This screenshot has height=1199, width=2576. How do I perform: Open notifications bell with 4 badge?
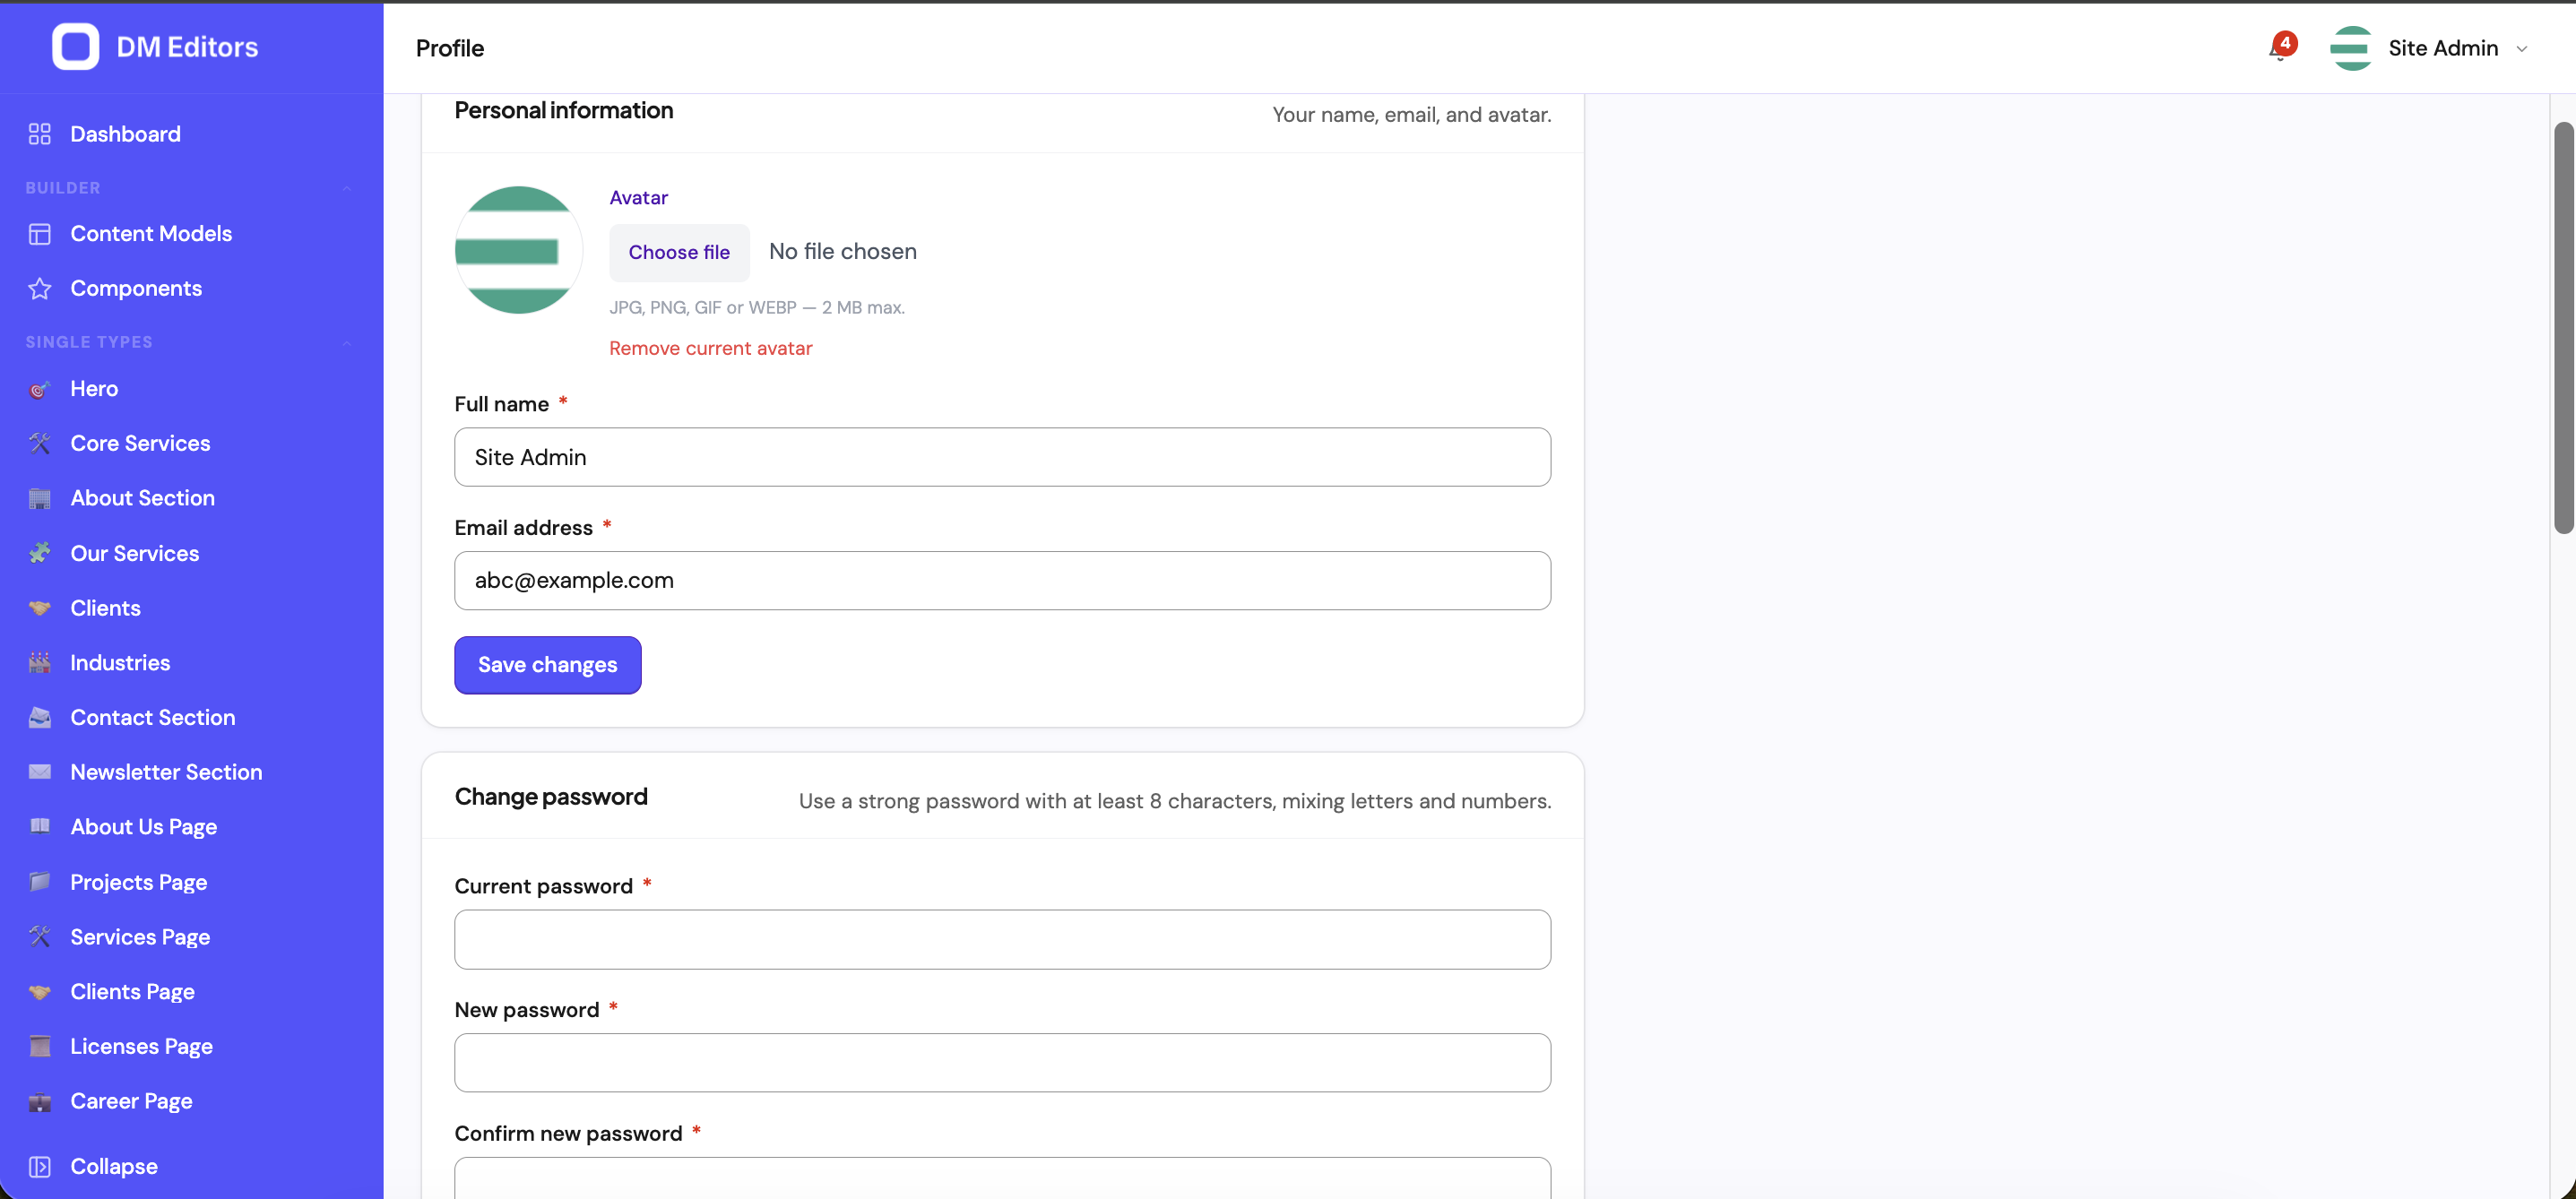pyautogui.click(x=2282, y=47)
